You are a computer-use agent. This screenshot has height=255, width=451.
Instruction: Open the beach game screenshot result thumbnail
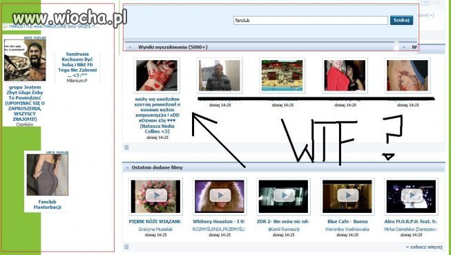click(282, 75)
